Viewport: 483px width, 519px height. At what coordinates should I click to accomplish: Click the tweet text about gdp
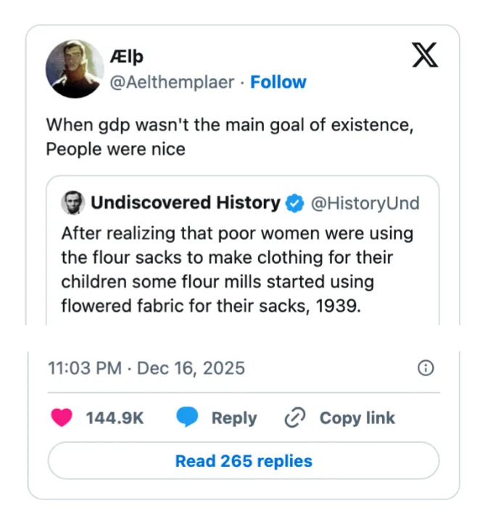229,137
